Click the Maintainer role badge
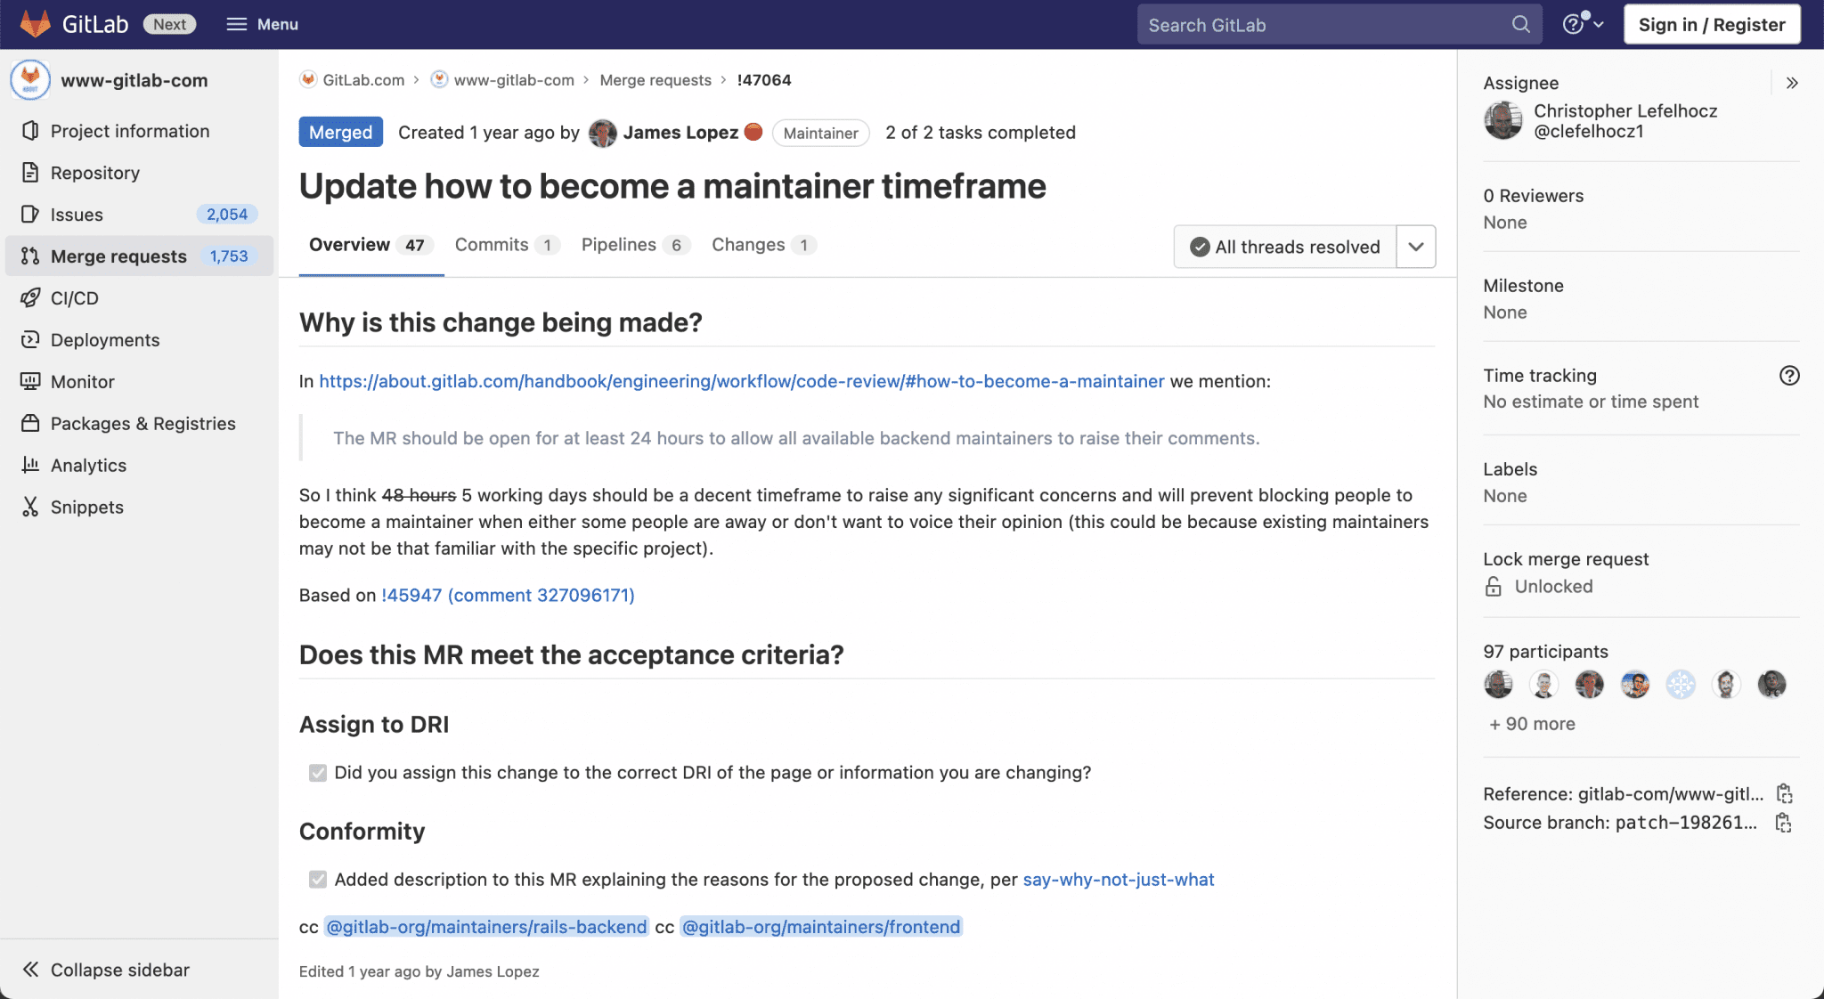The image size is (1824, 999). pyautogui.click(x=820, y=133)
